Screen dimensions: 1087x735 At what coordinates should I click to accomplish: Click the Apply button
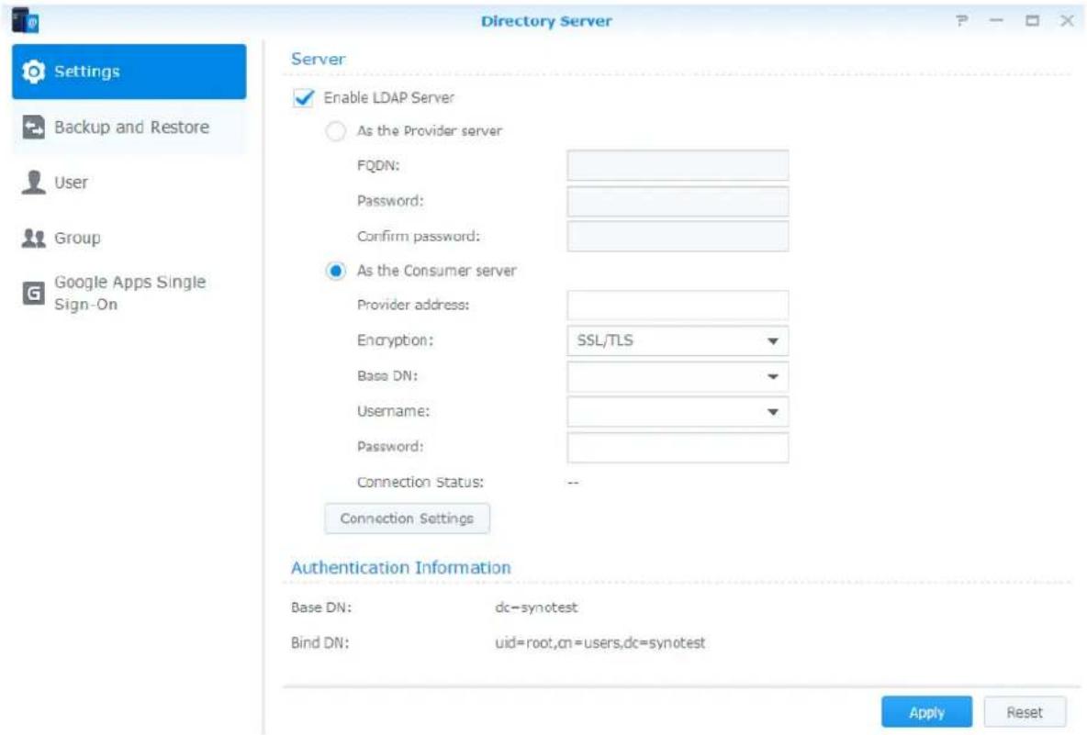click(926, 712)
